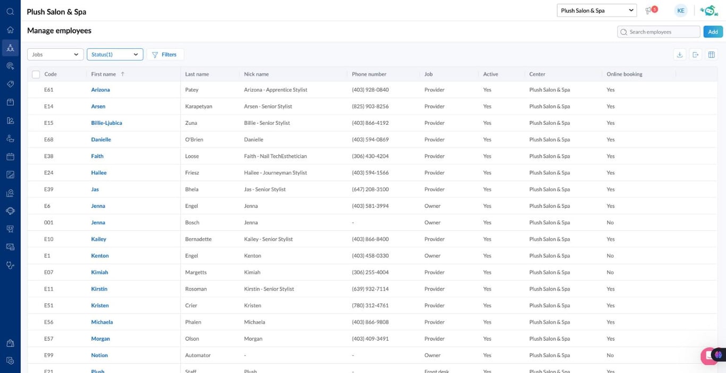Open the marketing target icon in sidebar

point(10,66)
